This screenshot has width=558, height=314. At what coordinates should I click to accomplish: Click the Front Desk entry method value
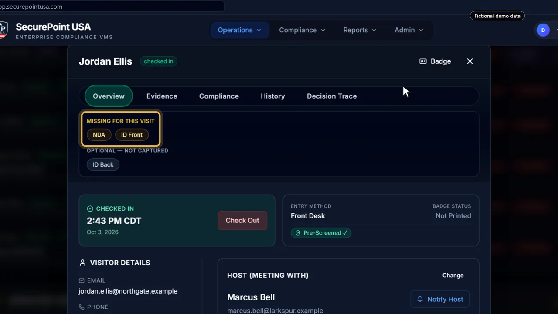(x=308, y=216)
